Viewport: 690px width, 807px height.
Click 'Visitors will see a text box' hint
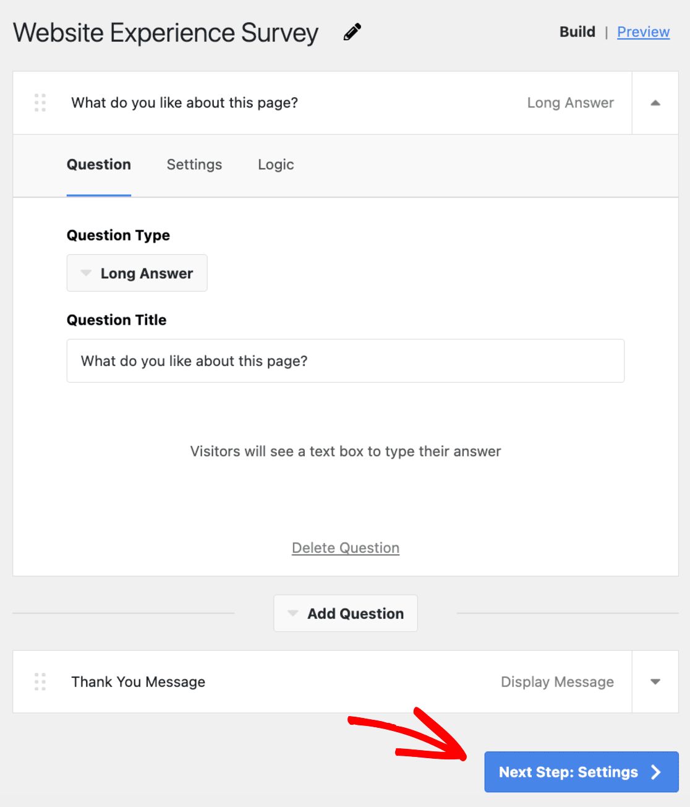[x=346, y=451]
